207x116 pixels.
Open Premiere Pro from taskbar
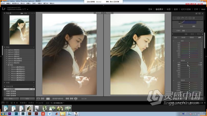tap(9, 114)
